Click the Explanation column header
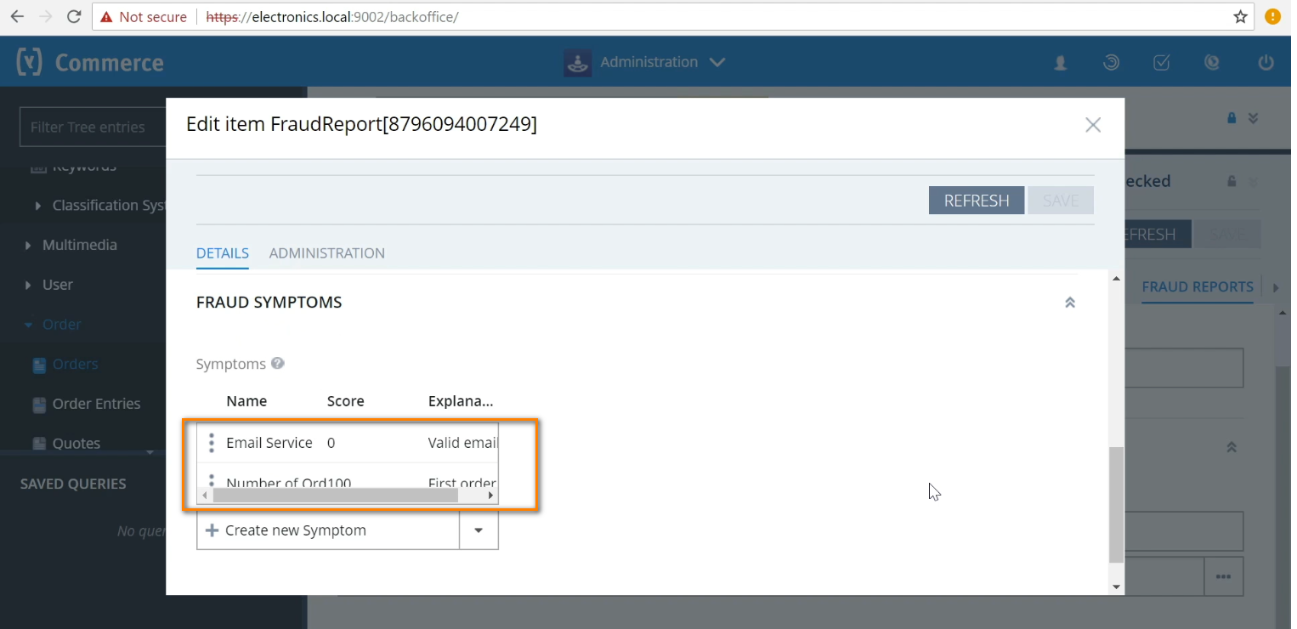The width and height of the screenshot is (1297, 629). click(x=461, y=401)
